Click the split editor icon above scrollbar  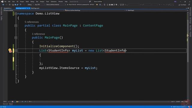coord(188,10)
